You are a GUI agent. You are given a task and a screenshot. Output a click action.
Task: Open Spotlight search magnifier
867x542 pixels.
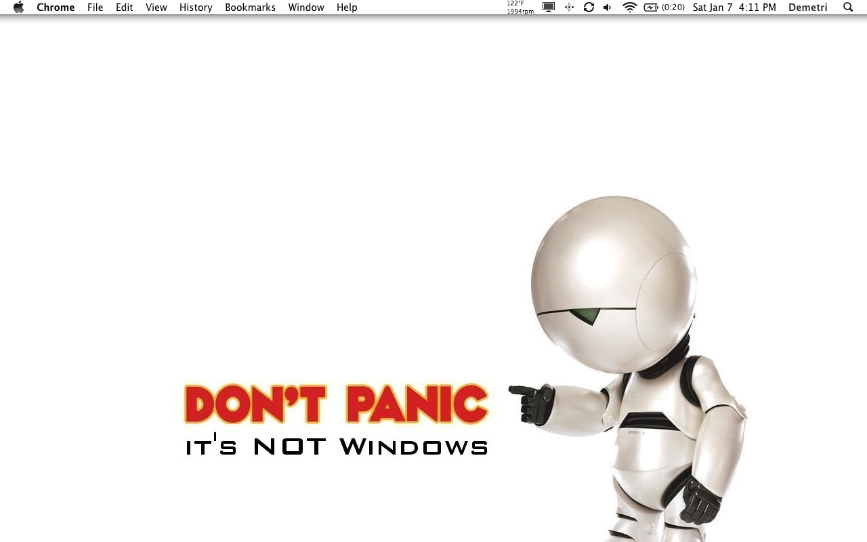point(848,7)
